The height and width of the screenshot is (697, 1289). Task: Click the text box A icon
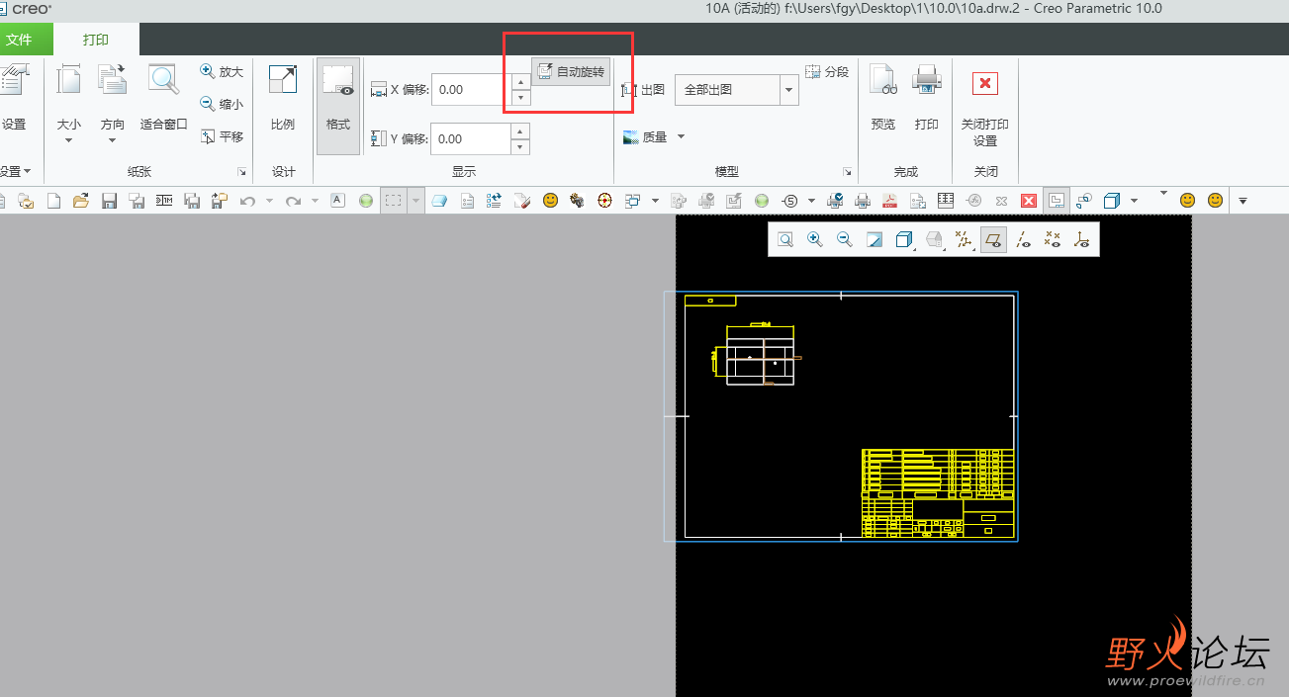pos(337,200)
